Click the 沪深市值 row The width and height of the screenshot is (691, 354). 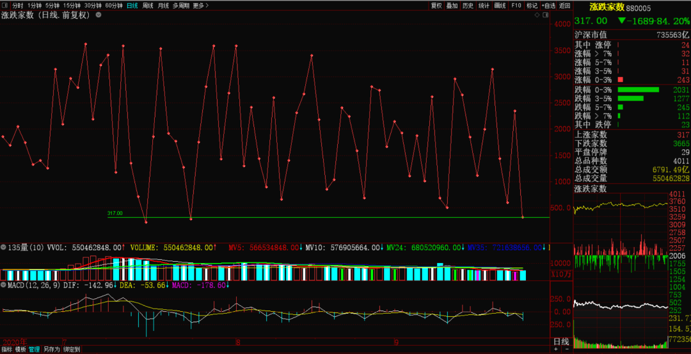click(632, 35)
